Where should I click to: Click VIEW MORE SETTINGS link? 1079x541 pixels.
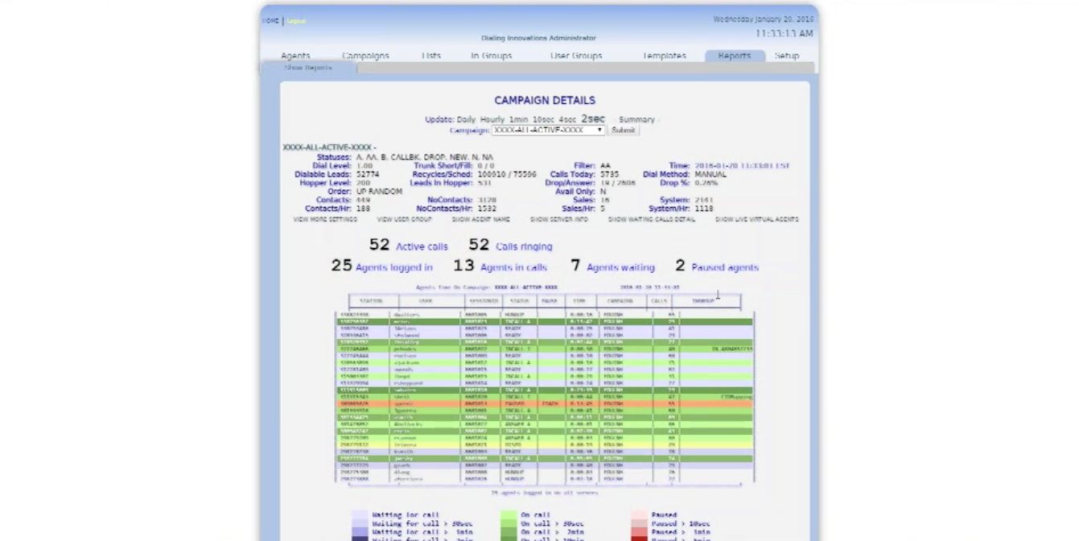pyautogui.click(x=325, y=219)
